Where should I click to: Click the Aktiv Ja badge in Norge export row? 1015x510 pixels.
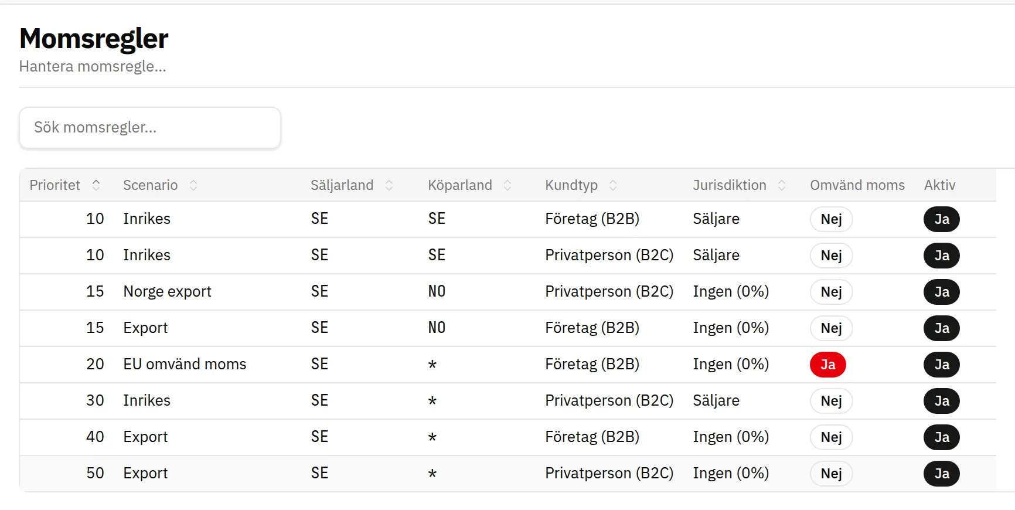click(941, 292)
